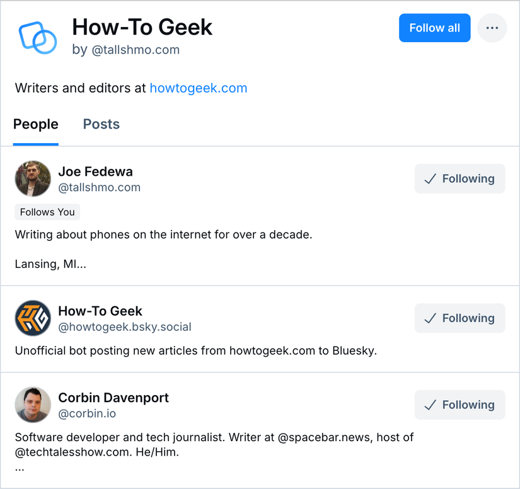520x489 pixels.
Task: Click the checkmark next to Corbin Davenport's Following label
Action: pos(430,405)
